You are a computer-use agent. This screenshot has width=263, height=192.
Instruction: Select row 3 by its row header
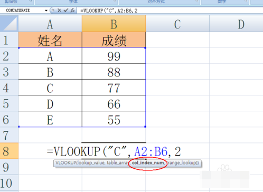coord(9,72)
